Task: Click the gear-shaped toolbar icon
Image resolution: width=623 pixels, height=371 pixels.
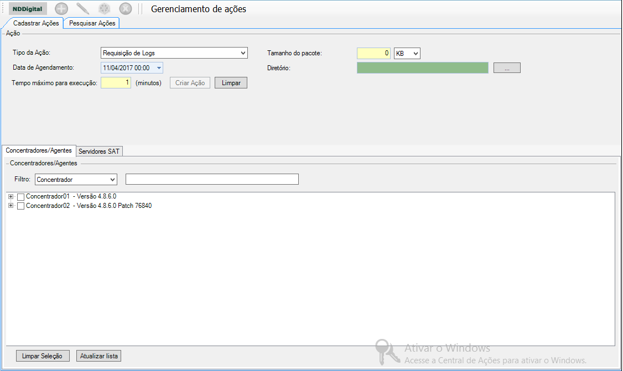Action: (x=104, y=9)
